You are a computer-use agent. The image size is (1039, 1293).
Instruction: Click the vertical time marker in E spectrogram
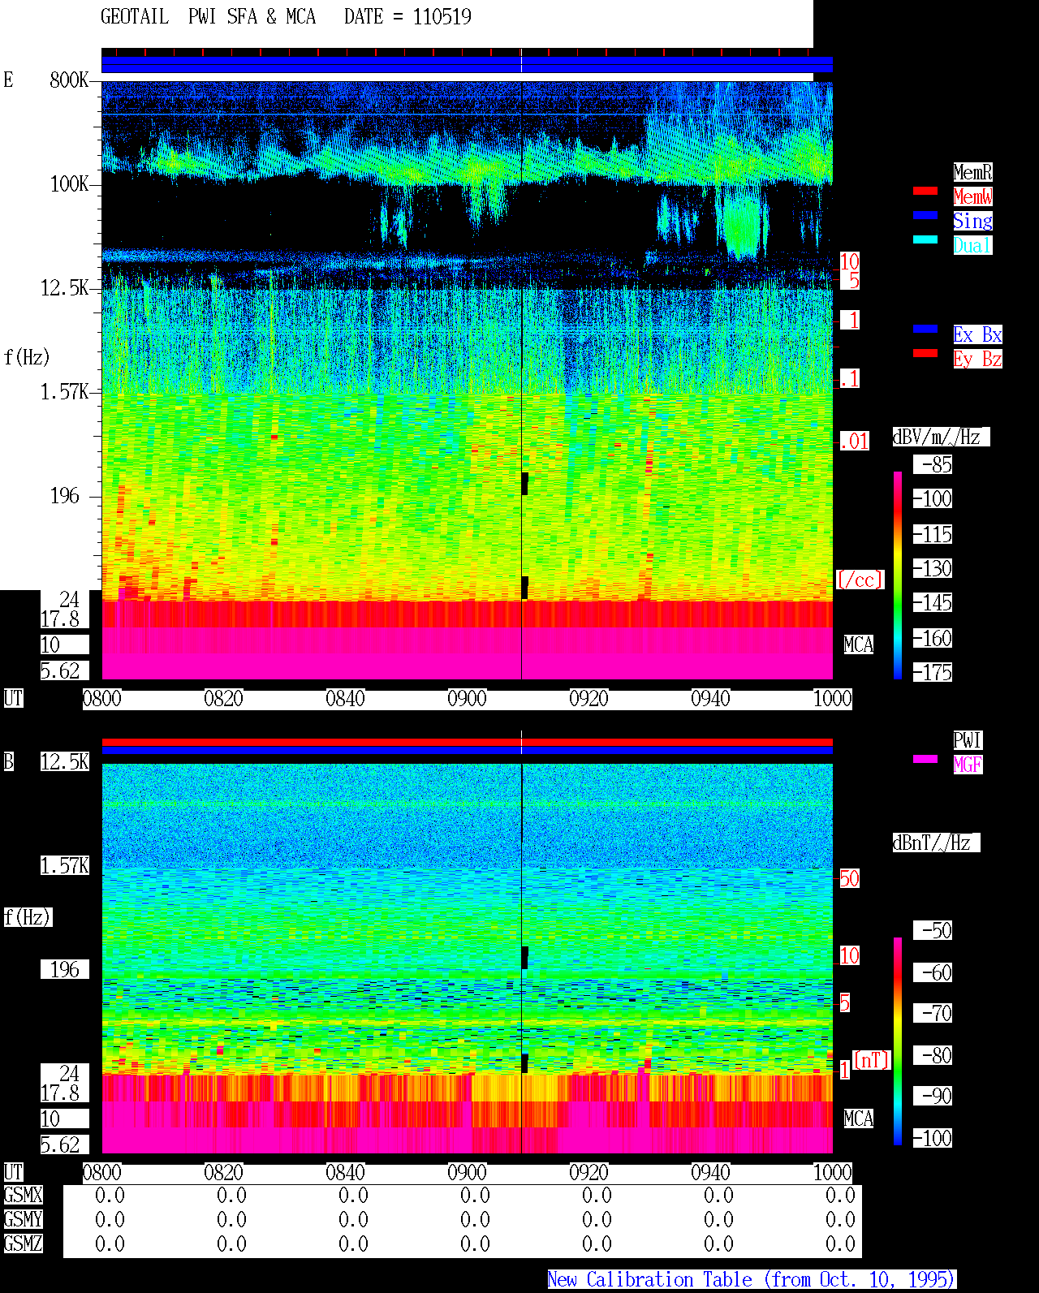coord(521,381)
